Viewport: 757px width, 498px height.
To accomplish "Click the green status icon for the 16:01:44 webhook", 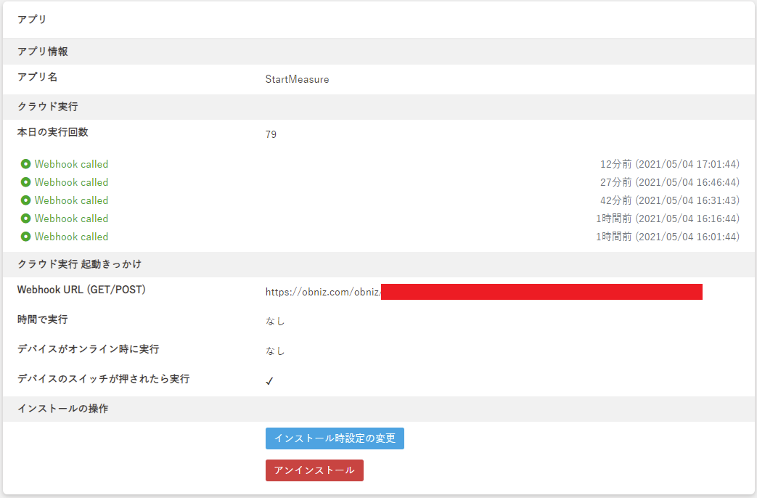I will click(26, 237).
